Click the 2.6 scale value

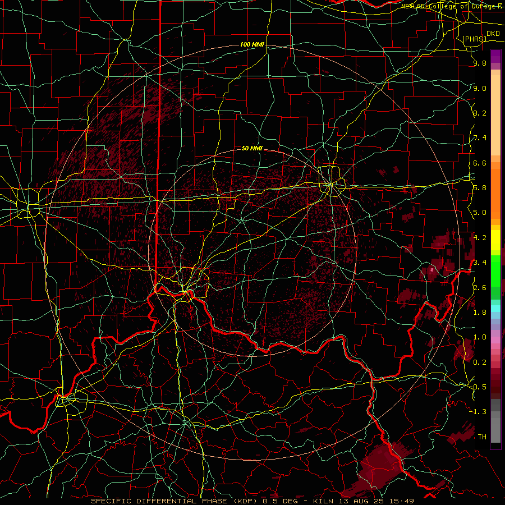[x=480, y=288]
